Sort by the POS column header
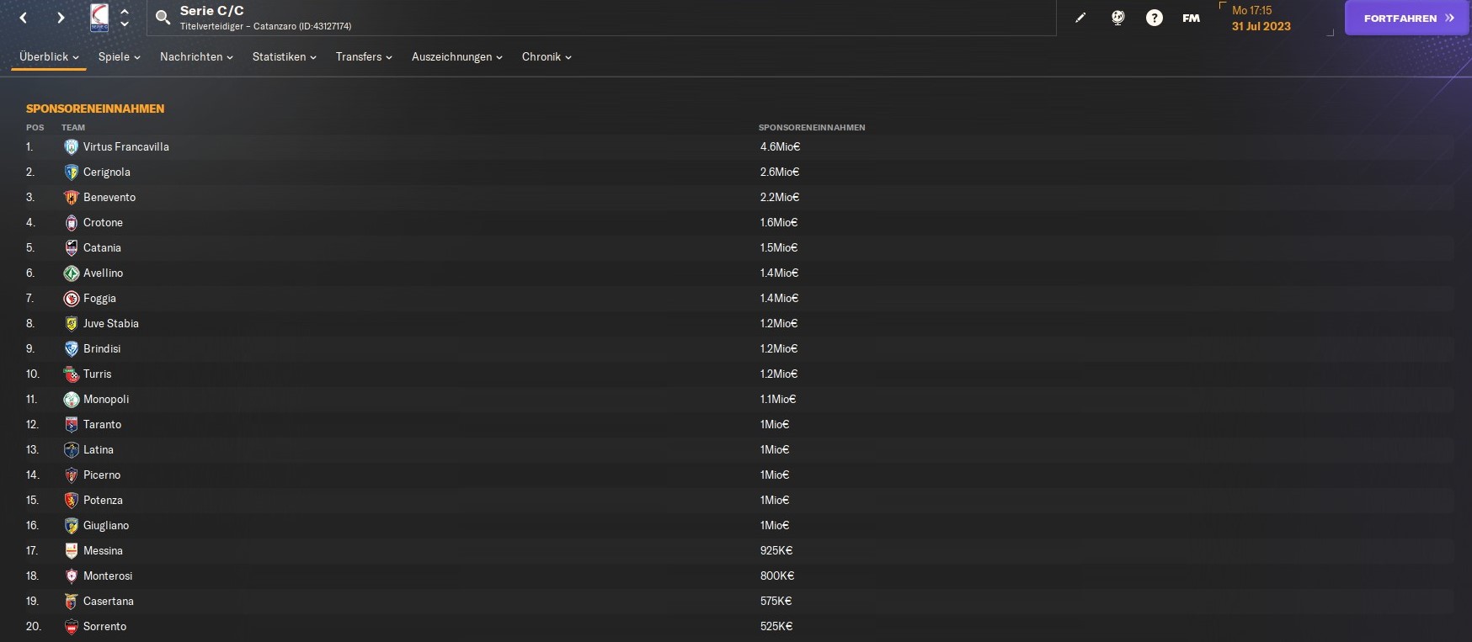This screenshot has width=1472, height=642. pyautogui.click(x=35, y=128)
